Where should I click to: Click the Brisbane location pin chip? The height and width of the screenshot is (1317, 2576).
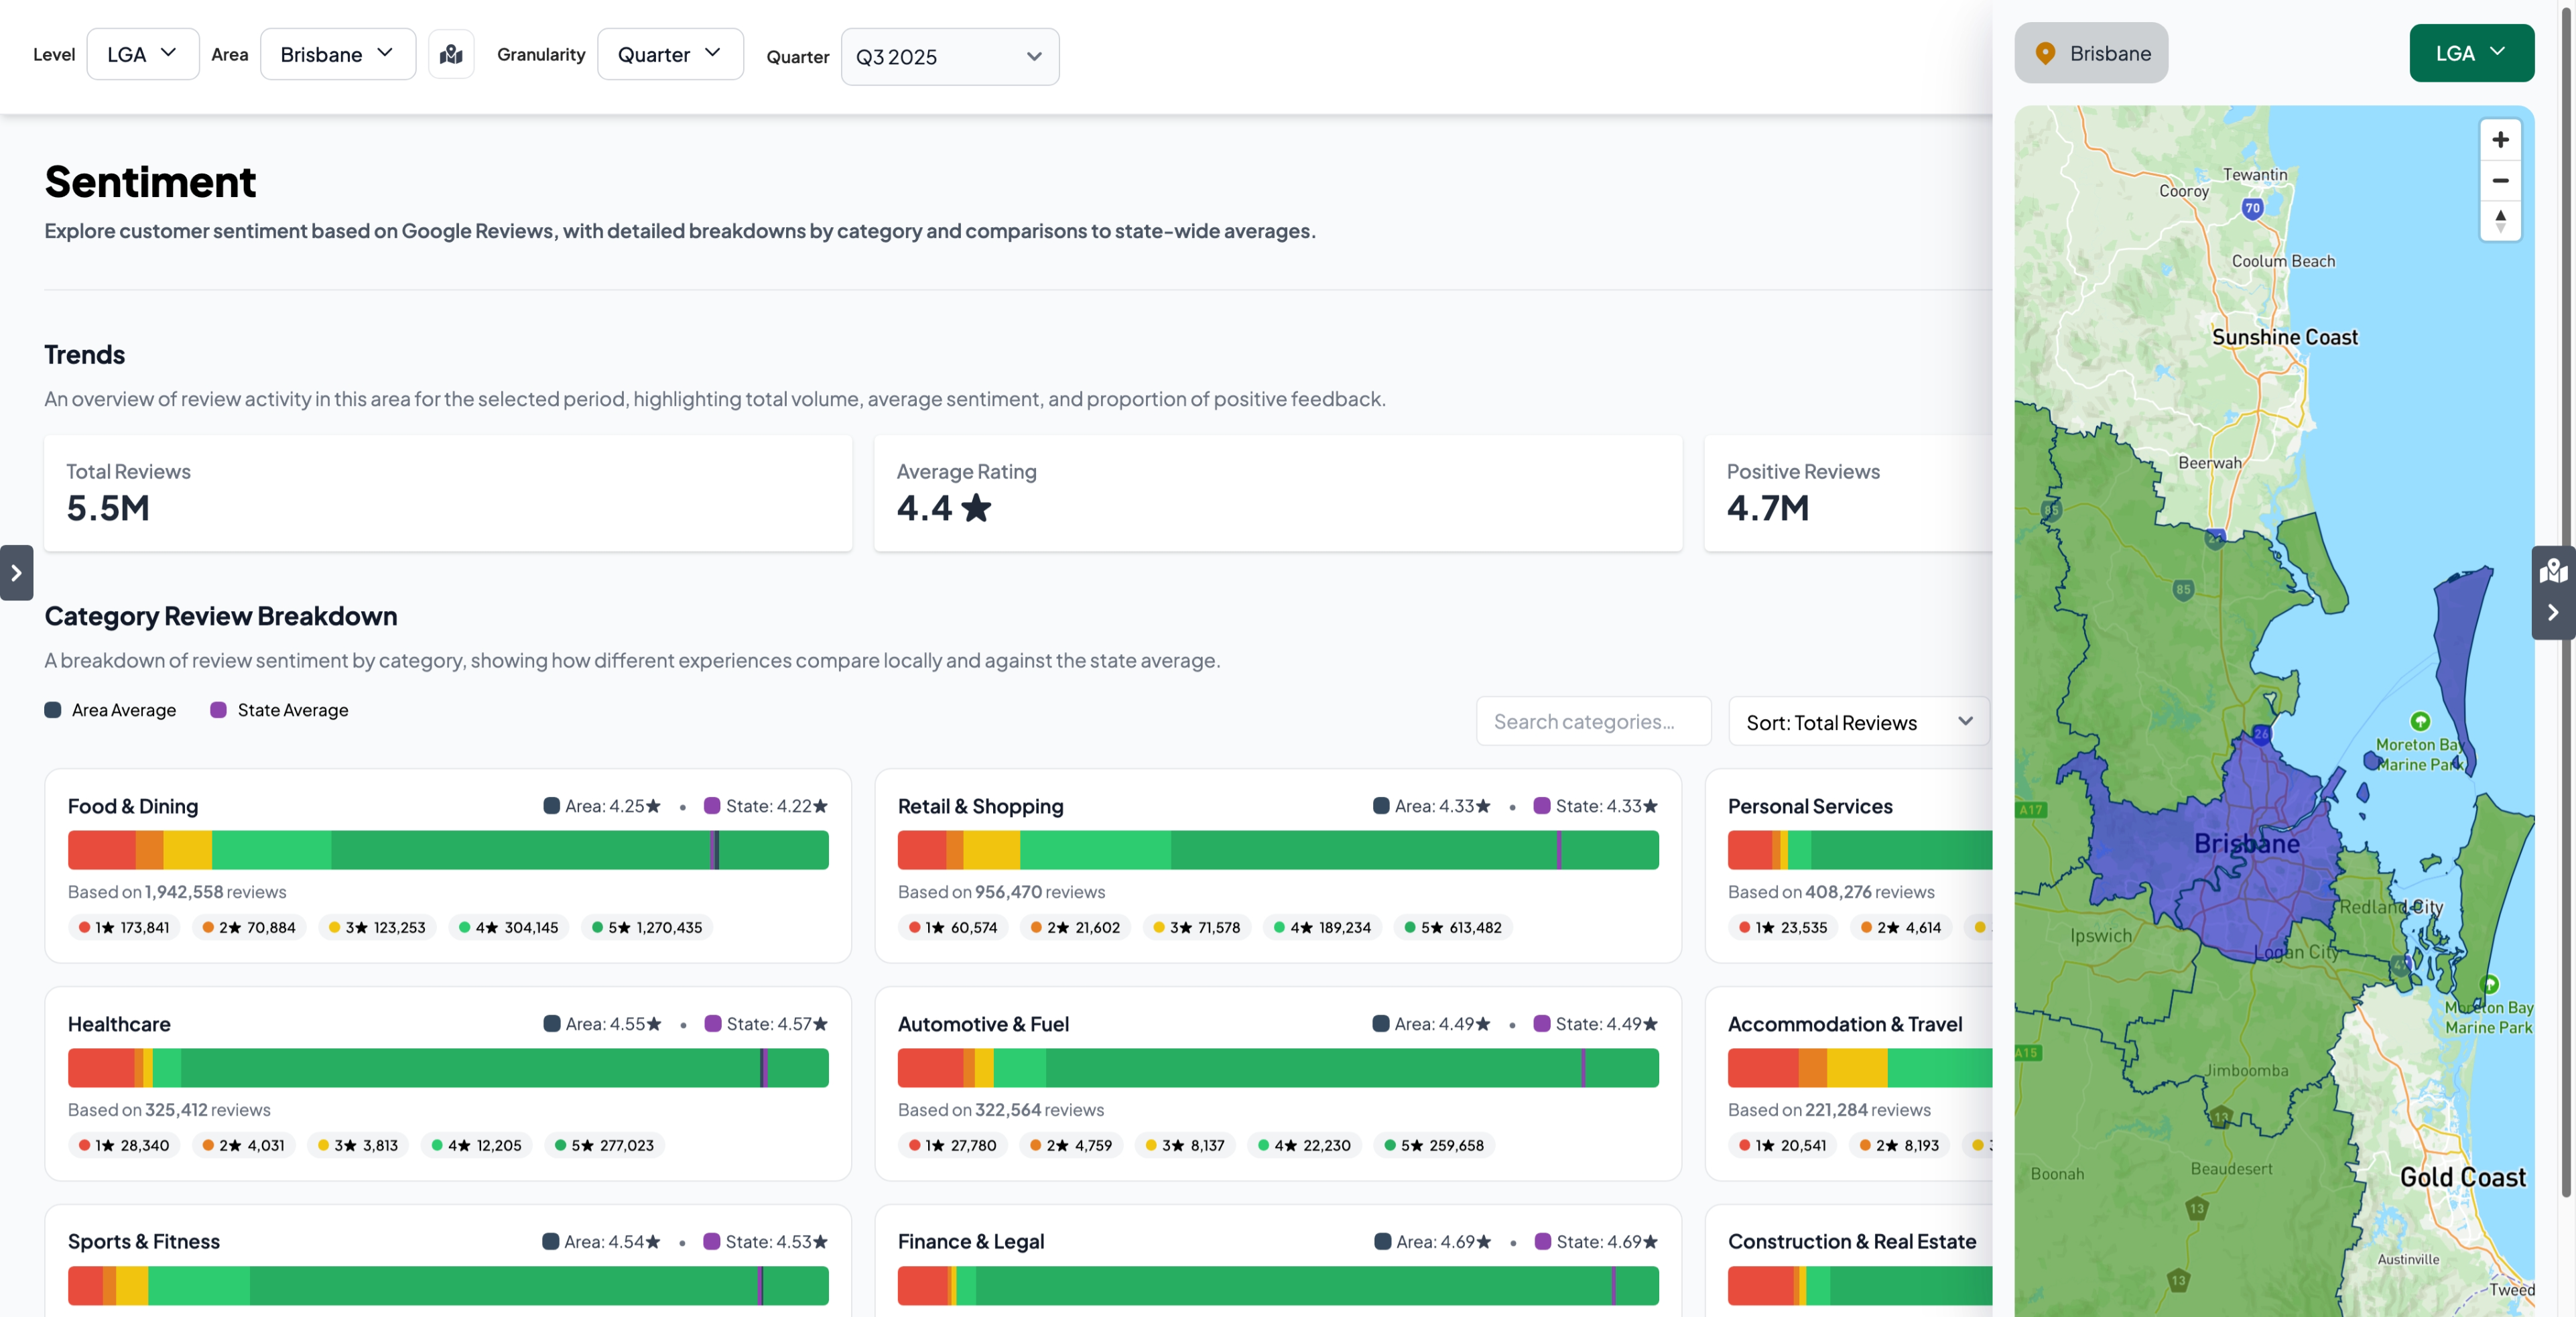point(2091,54)
